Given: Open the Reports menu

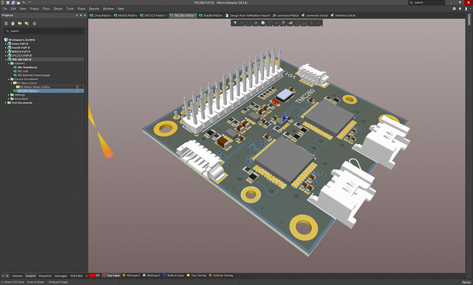Looking at the screenshot, I should tap(94, 9).
